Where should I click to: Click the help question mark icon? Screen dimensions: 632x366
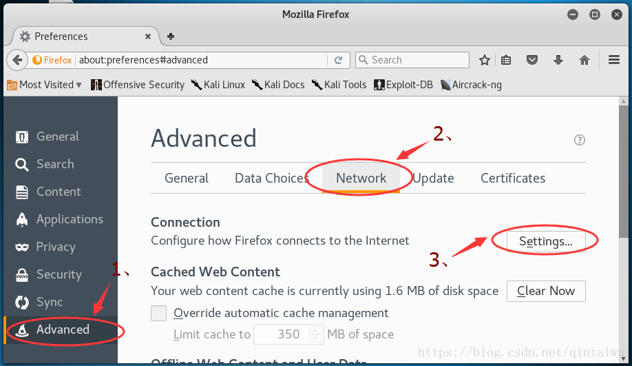coord(580,140)
